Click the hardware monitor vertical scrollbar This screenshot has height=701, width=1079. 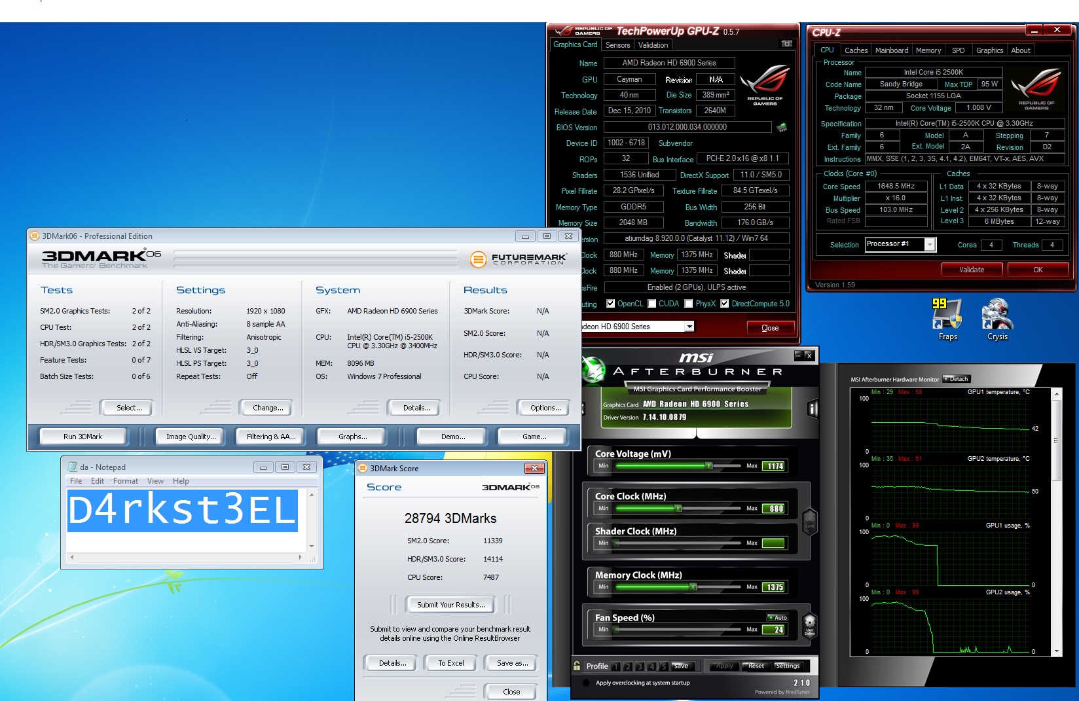click(x=1055, y=522)
